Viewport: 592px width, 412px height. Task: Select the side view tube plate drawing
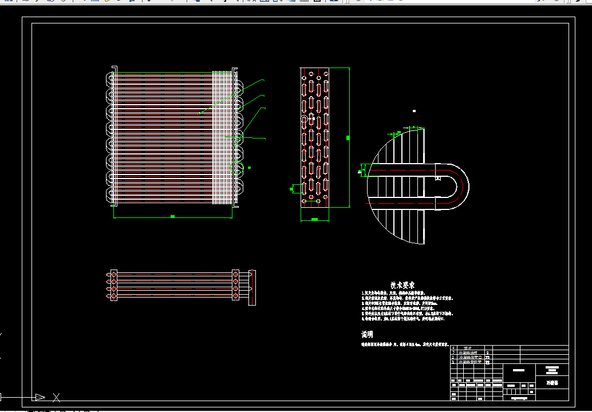tap(314, 137)
